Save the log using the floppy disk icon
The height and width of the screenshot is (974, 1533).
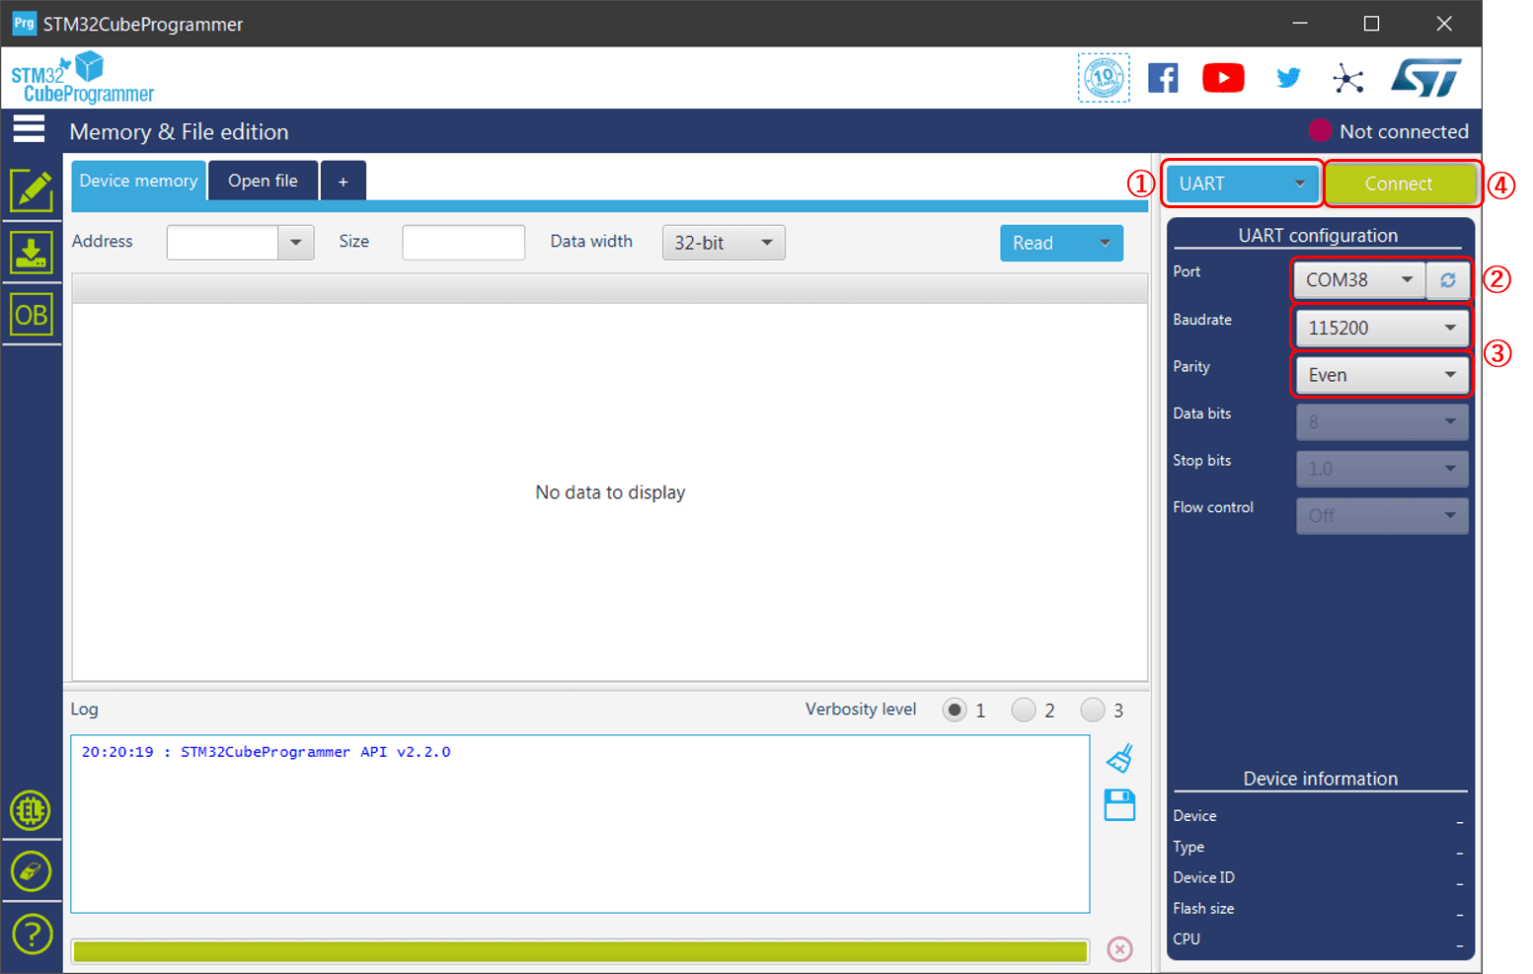(1119, 805)
